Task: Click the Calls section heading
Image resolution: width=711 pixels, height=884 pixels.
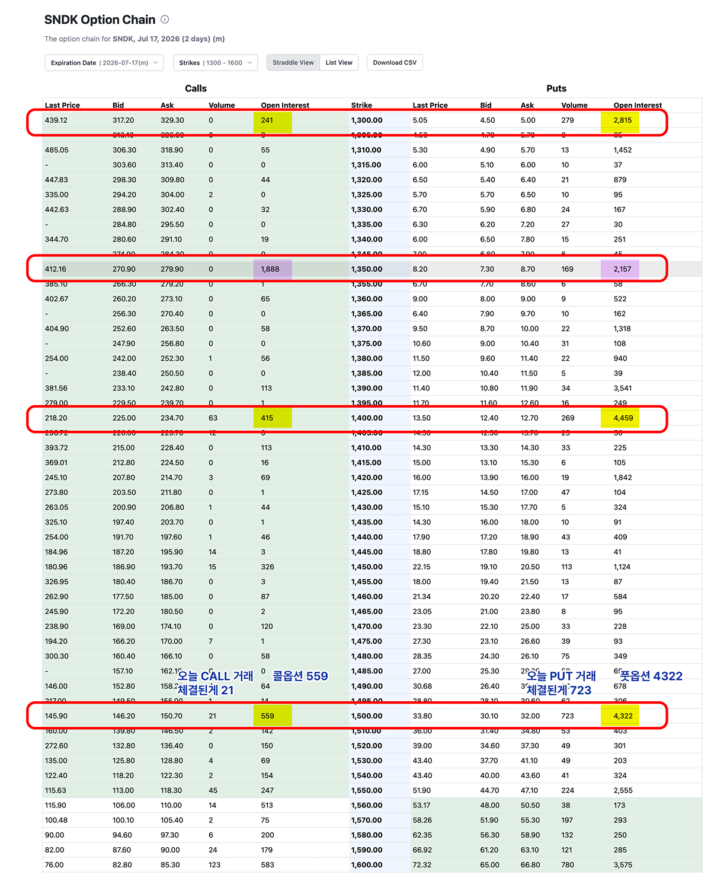Action: click(196, 88)
